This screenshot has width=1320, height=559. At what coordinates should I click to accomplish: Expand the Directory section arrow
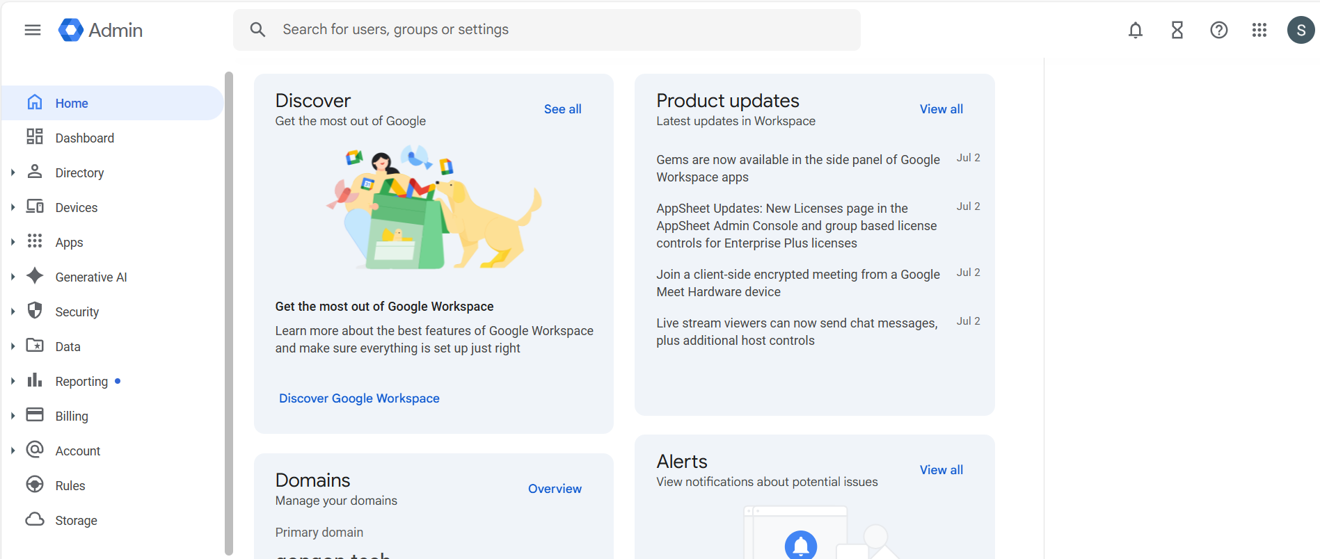[13, 172]
